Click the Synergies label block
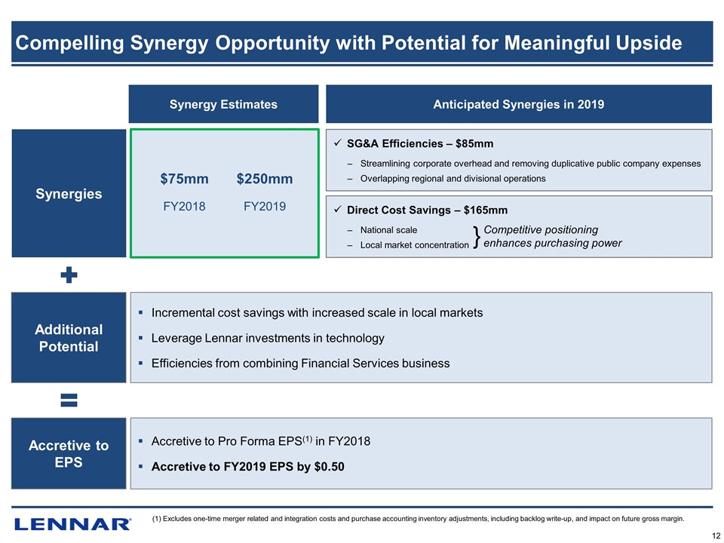The width and height of the screenshot is (724, 543). 69,194
